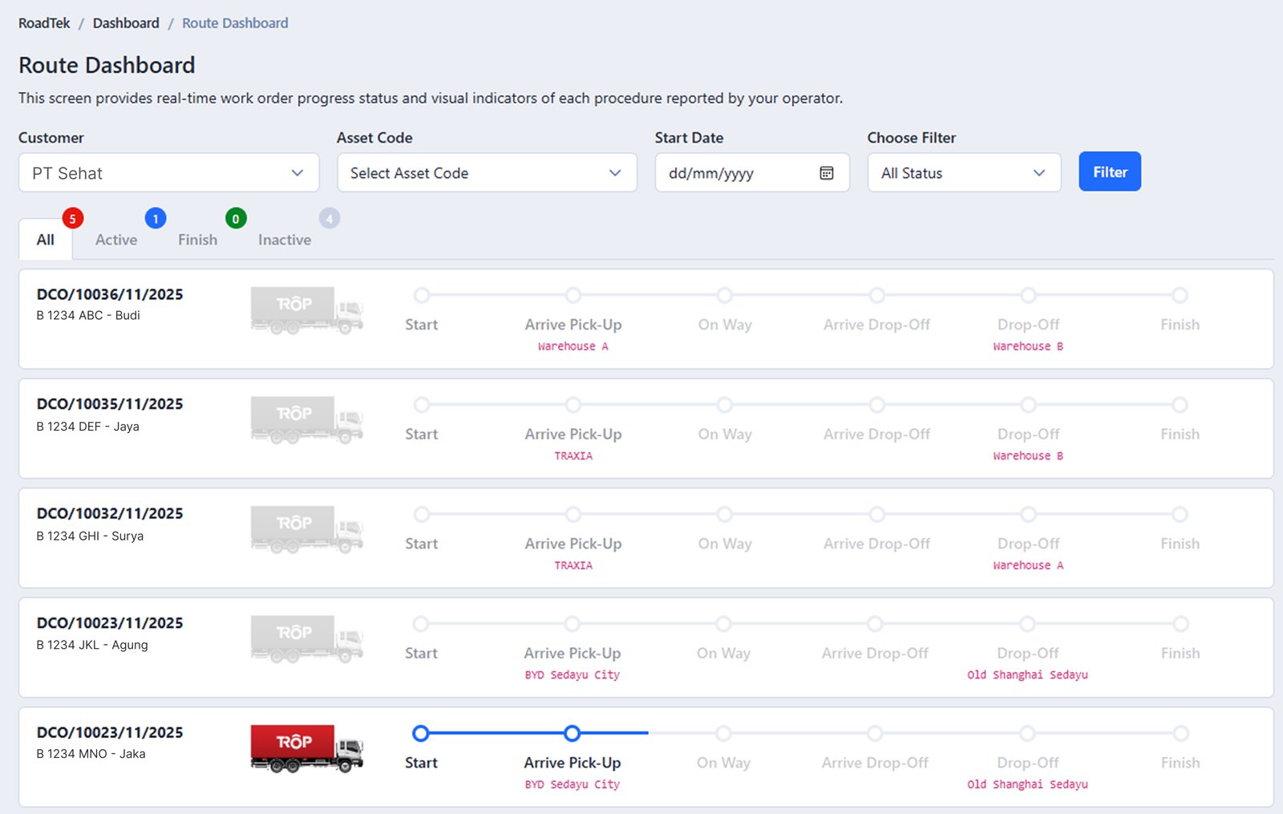1283x814 pixels.
Task: Open the Select Asset Code dropdown
Action: (x=487, y=173)
